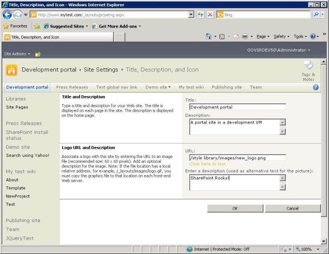Click the orange SharePoint site logo
The height and width of the screenshot is (254, 329).
pos(11,70)
